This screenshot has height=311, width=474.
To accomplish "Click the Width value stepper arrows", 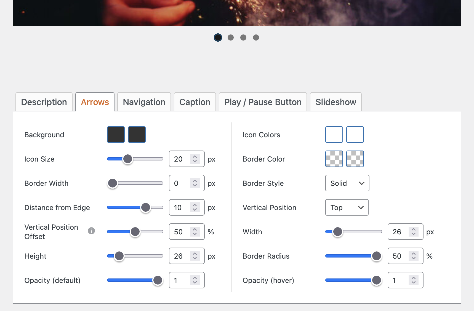I will click(x=413, y=232).
